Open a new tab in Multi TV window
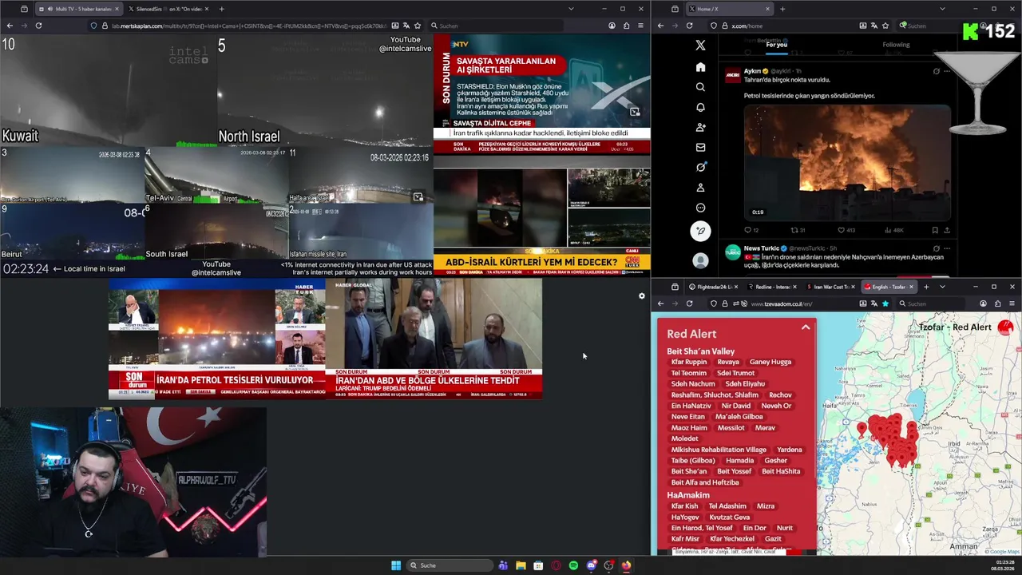 221,9
